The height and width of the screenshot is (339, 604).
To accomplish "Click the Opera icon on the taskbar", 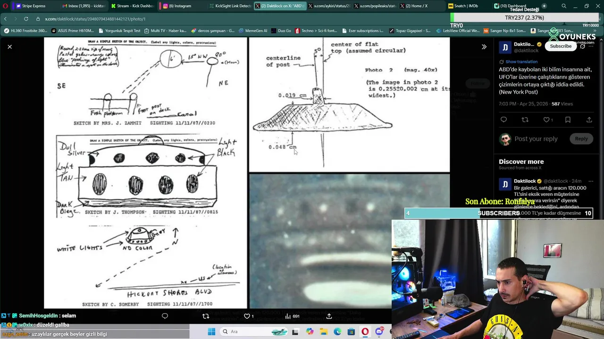I will 365,332.
